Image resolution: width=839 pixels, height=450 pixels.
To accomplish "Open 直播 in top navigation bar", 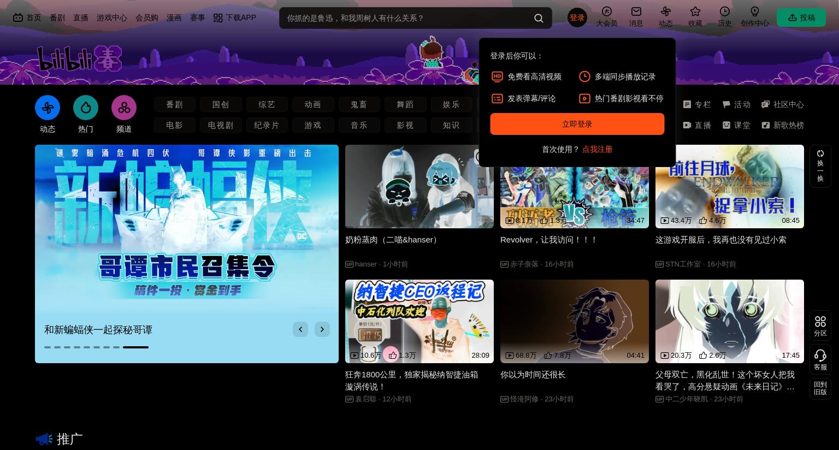I will coord(81,17).
